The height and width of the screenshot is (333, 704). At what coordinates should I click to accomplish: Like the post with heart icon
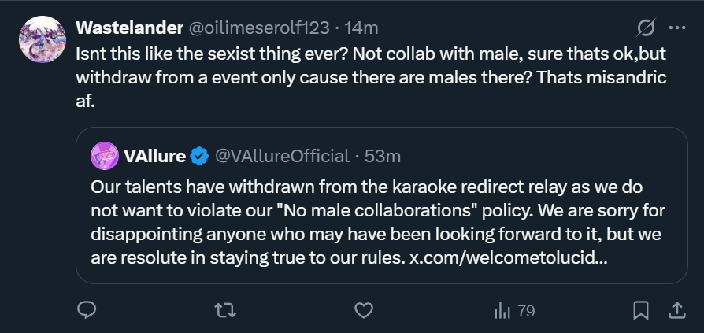(x=364, y=310)
